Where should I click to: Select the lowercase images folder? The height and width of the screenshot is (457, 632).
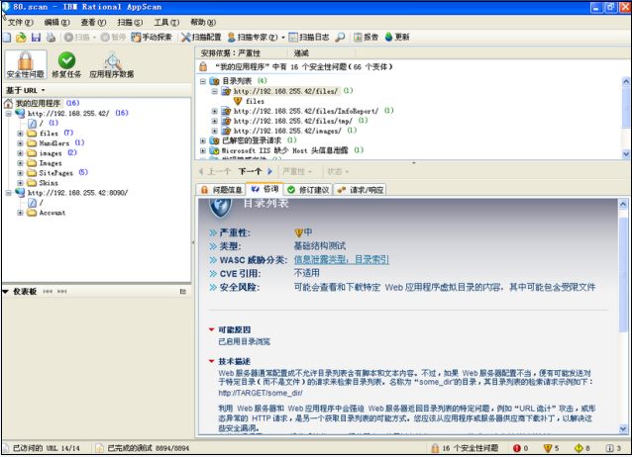51,153
